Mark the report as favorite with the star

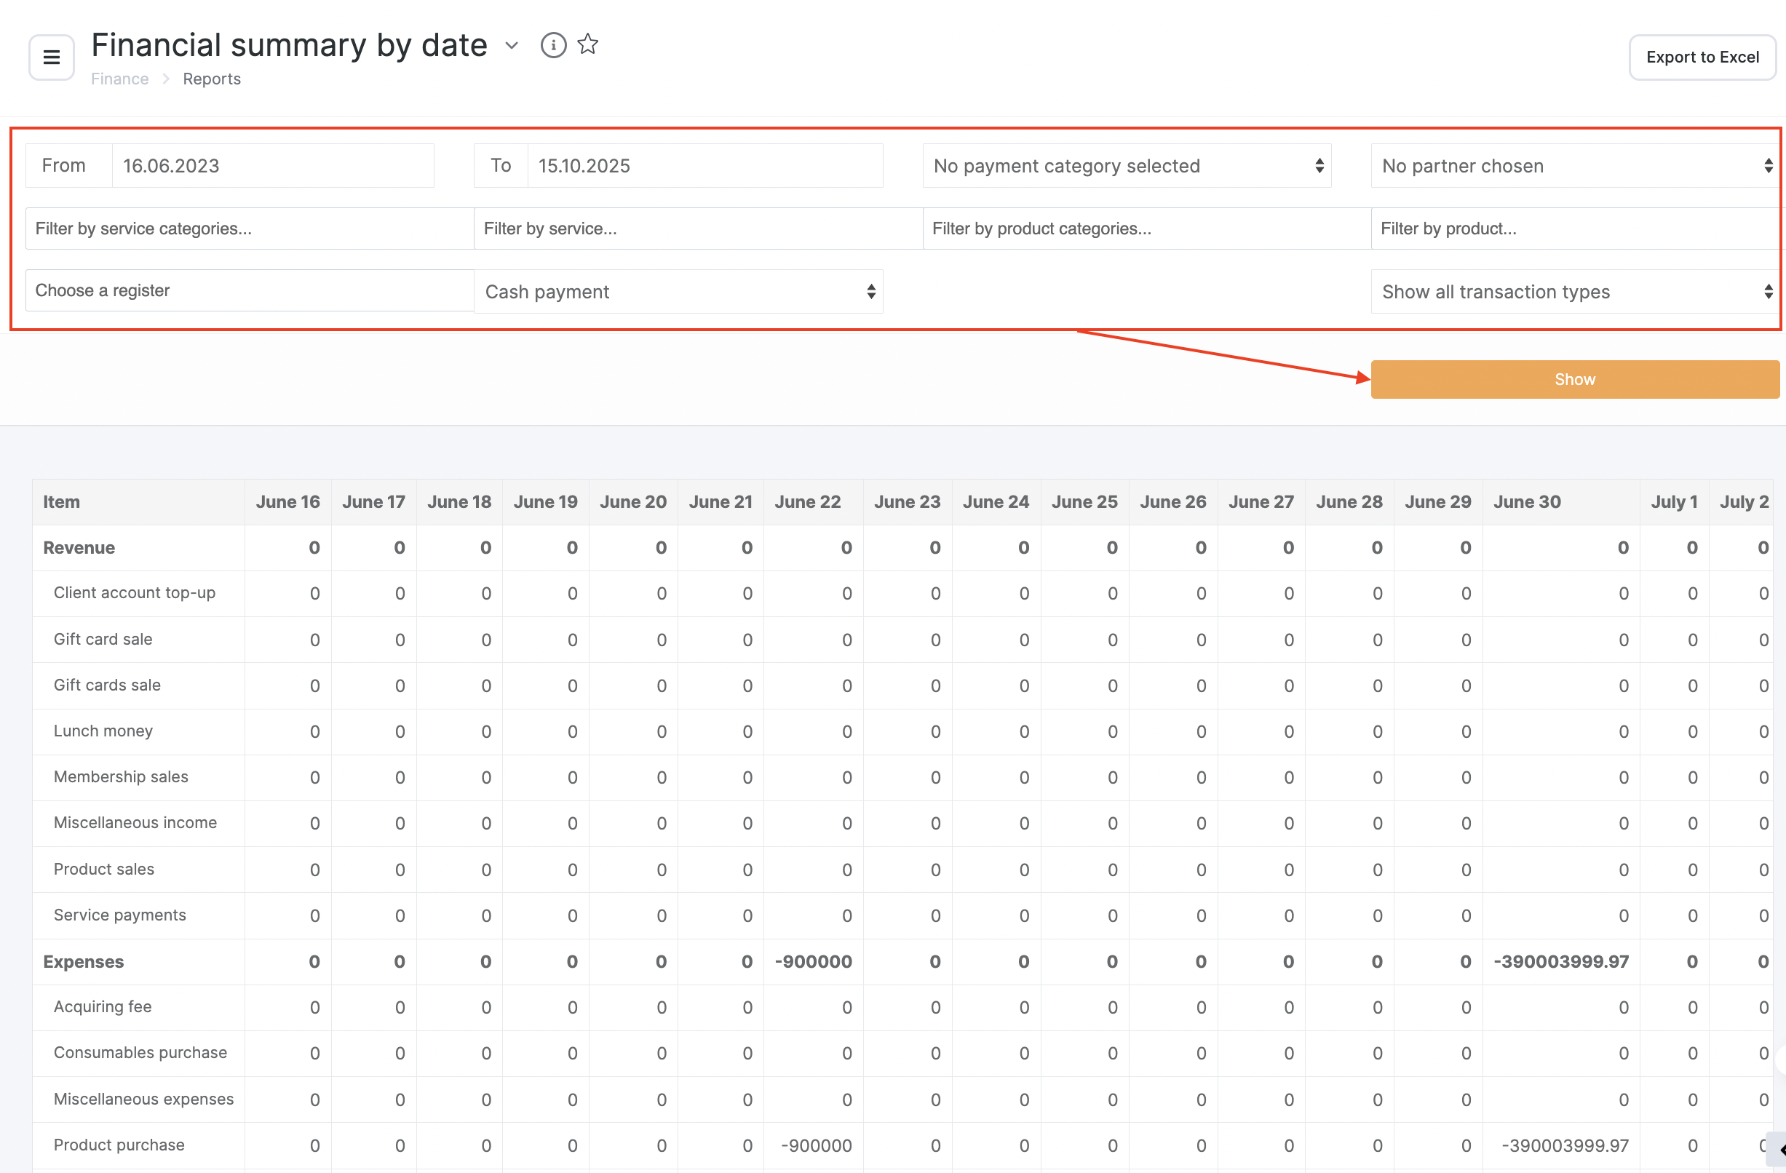click(587, 44)
